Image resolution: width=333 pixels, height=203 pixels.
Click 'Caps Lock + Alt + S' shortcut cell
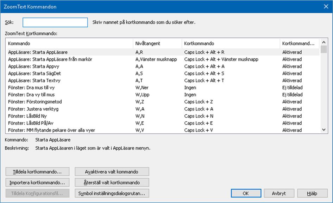204,74
